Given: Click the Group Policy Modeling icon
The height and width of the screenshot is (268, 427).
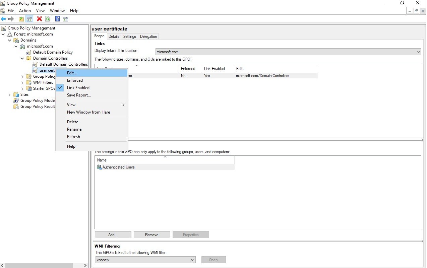Looking at the screenshot, I should click(x=16, y=100).
